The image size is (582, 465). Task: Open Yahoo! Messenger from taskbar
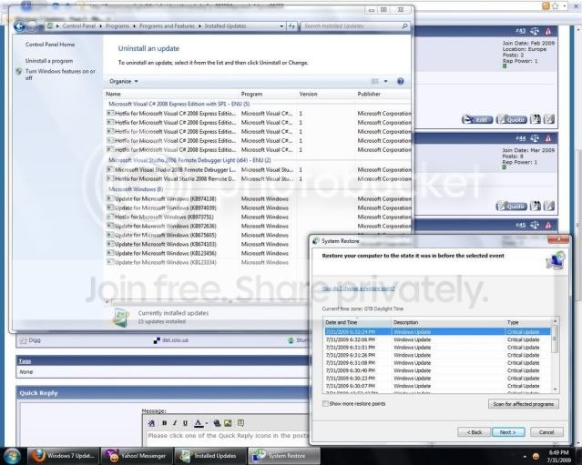[x=136, y=456]
